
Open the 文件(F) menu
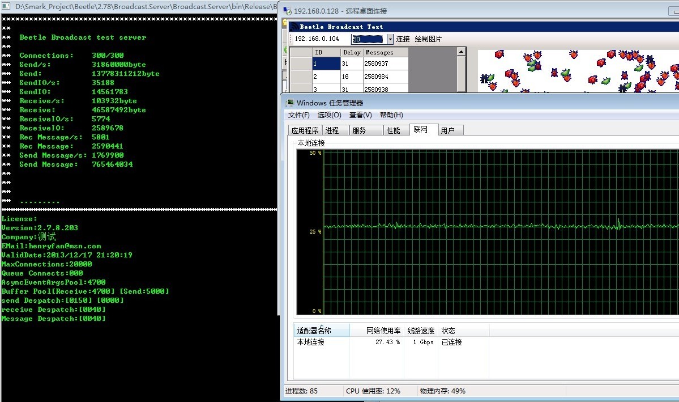point(299,115)
